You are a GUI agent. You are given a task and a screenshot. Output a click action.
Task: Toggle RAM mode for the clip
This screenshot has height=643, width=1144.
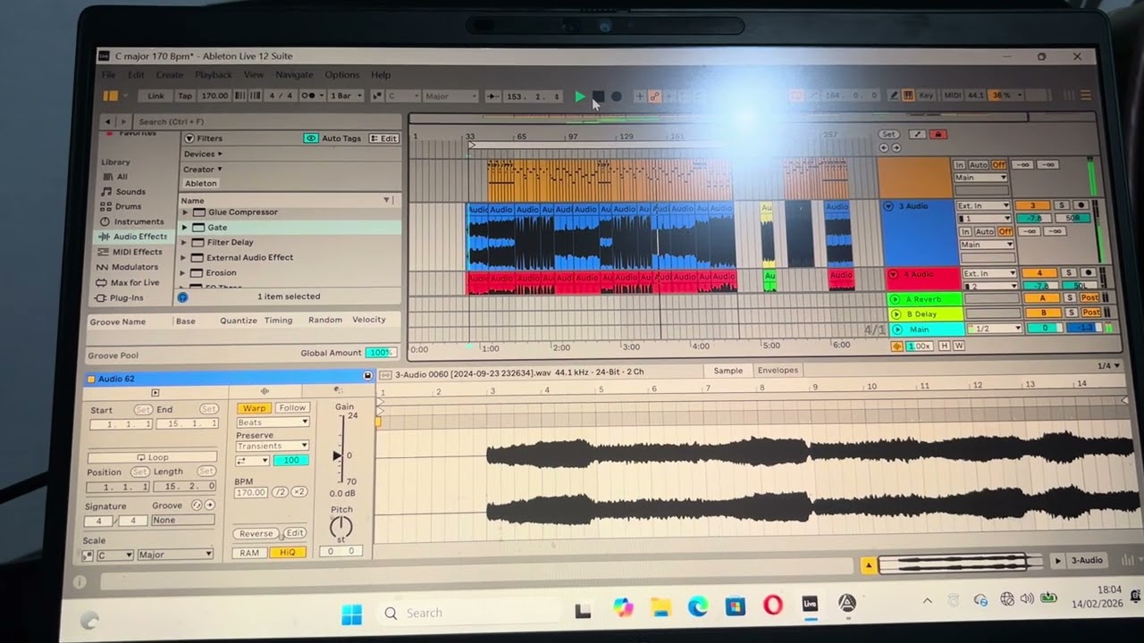pyautogui.click(x=249, y=553)
